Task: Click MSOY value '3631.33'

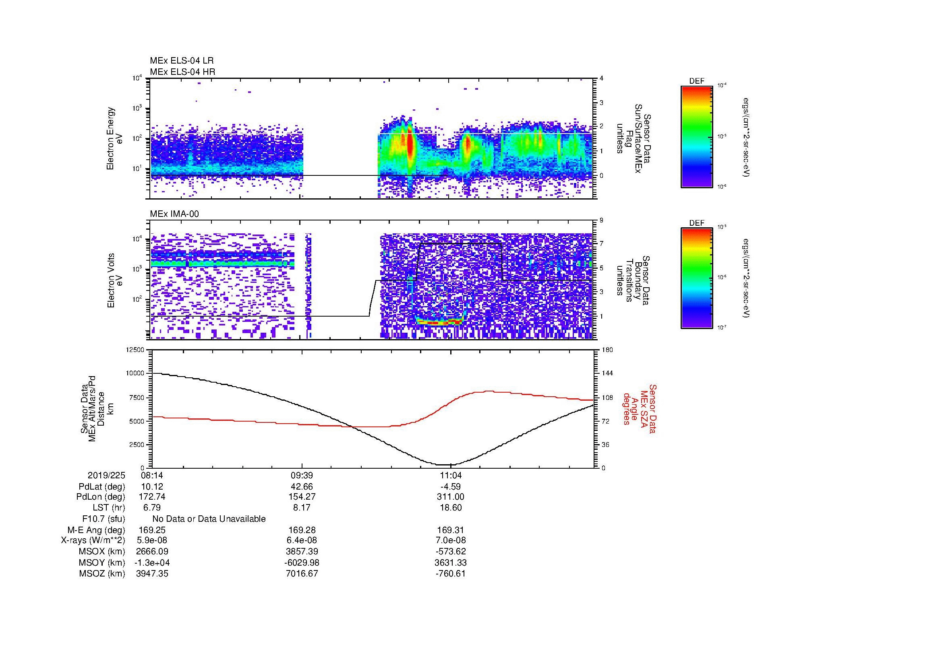Action: point(451,562)
